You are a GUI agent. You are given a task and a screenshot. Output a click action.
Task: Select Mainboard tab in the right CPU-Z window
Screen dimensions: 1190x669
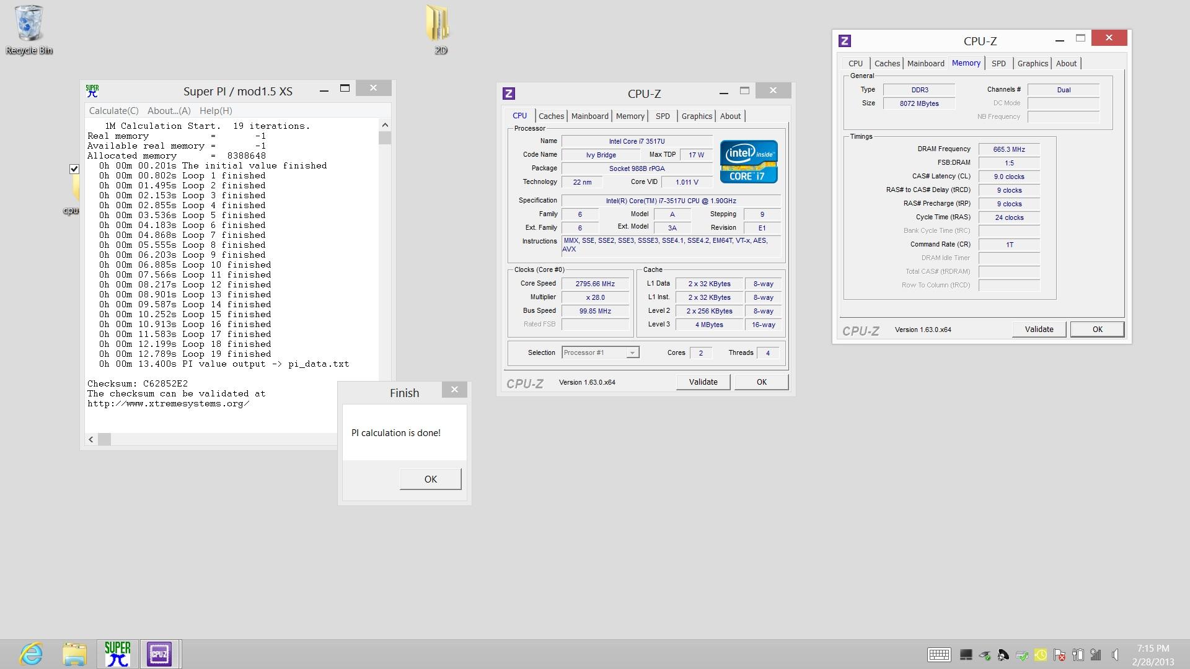click(925, 63)
